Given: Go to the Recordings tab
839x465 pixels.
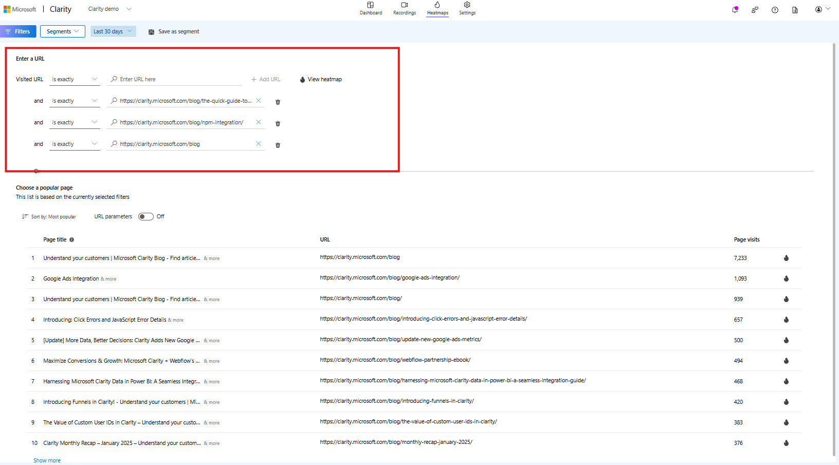Looking at the screenshot, I should pos(405,9).
